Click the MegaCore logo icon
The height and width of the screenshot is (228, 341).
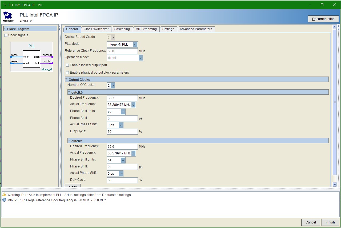tap(8, 17)
